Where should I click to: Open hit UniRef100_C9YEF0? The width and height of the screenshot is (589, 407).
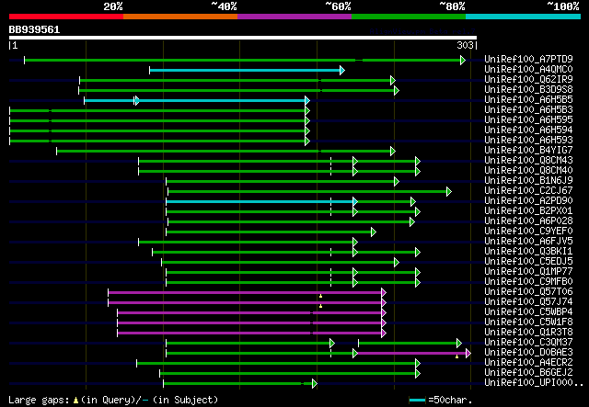[528, 232]
